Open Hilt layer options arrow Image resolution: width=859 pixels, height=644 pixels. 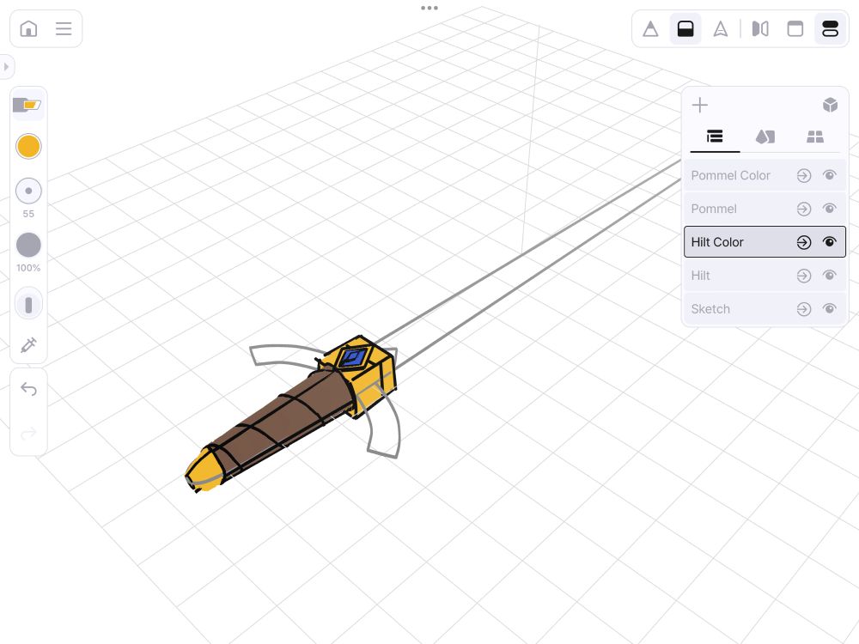[804, 276]
